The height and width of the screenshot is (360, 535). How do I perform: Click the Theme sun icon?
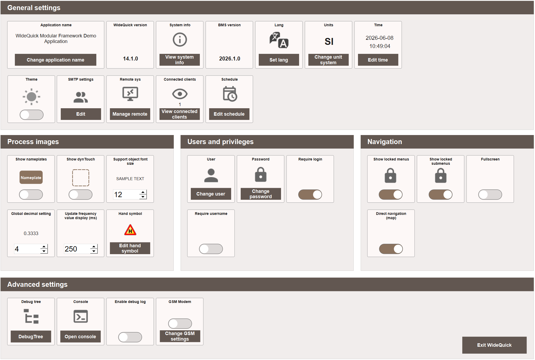31,97
